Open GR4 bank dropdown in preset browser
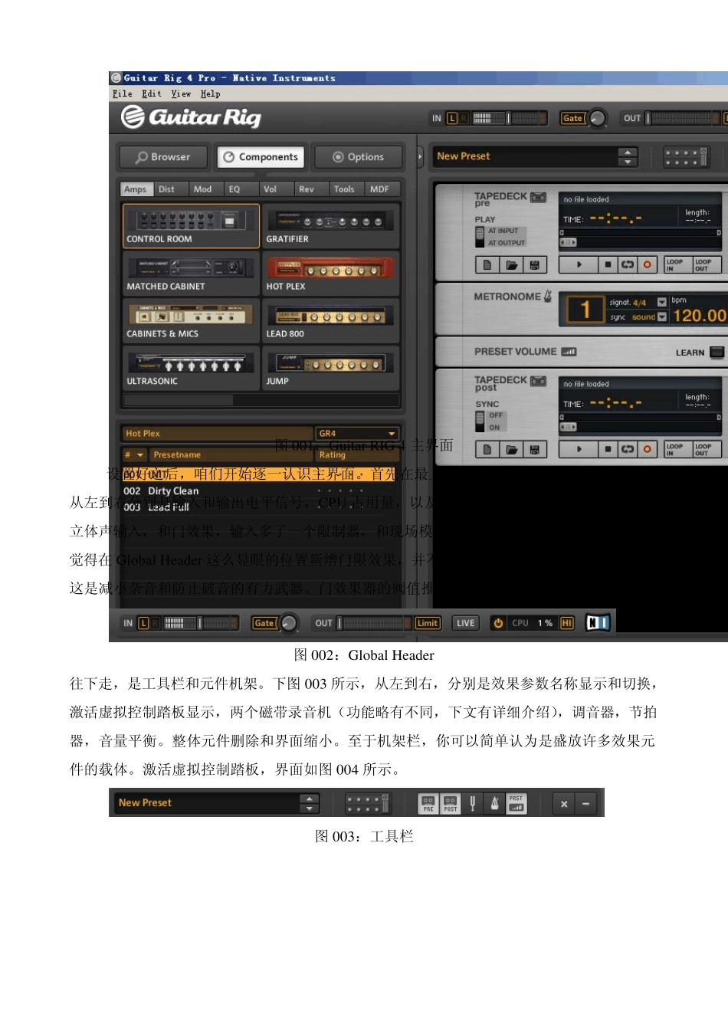Viewport: 728px width, 1030px height. [358, 433]
